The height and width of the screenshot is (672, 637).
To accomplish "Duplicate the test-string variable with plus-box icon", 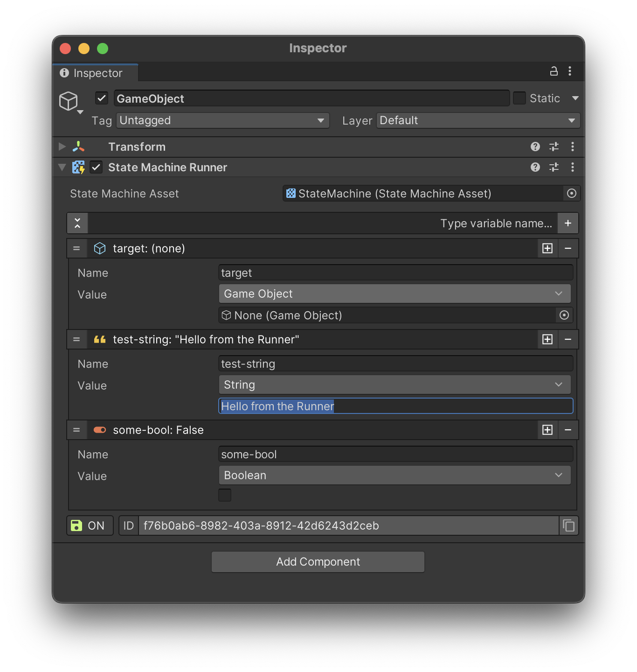I will point(547,339).
